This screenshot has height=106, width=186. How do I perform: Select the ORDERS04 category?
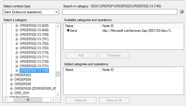pyautogui.click(x=23, y=80)
